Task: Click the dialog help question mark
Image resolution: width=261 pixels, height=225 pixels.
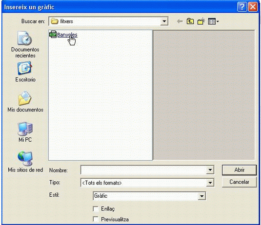Action: [x=242, y=7]
